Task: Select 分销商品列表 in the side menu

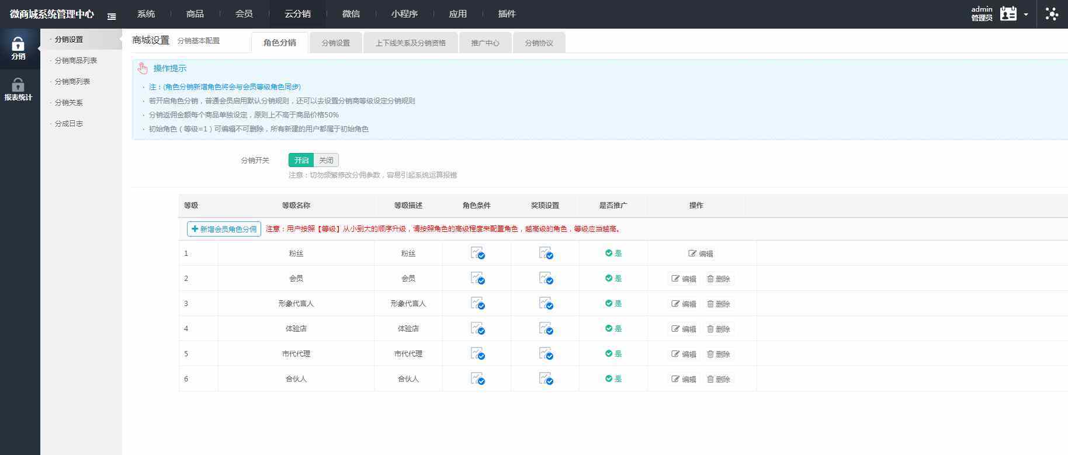Action: (76, 60)
